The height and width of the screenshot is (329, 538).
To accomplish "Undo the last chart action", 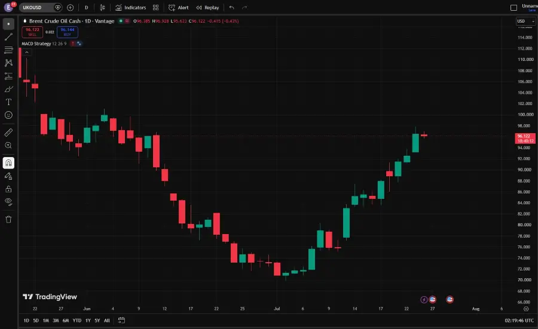I will click(231, 8).
